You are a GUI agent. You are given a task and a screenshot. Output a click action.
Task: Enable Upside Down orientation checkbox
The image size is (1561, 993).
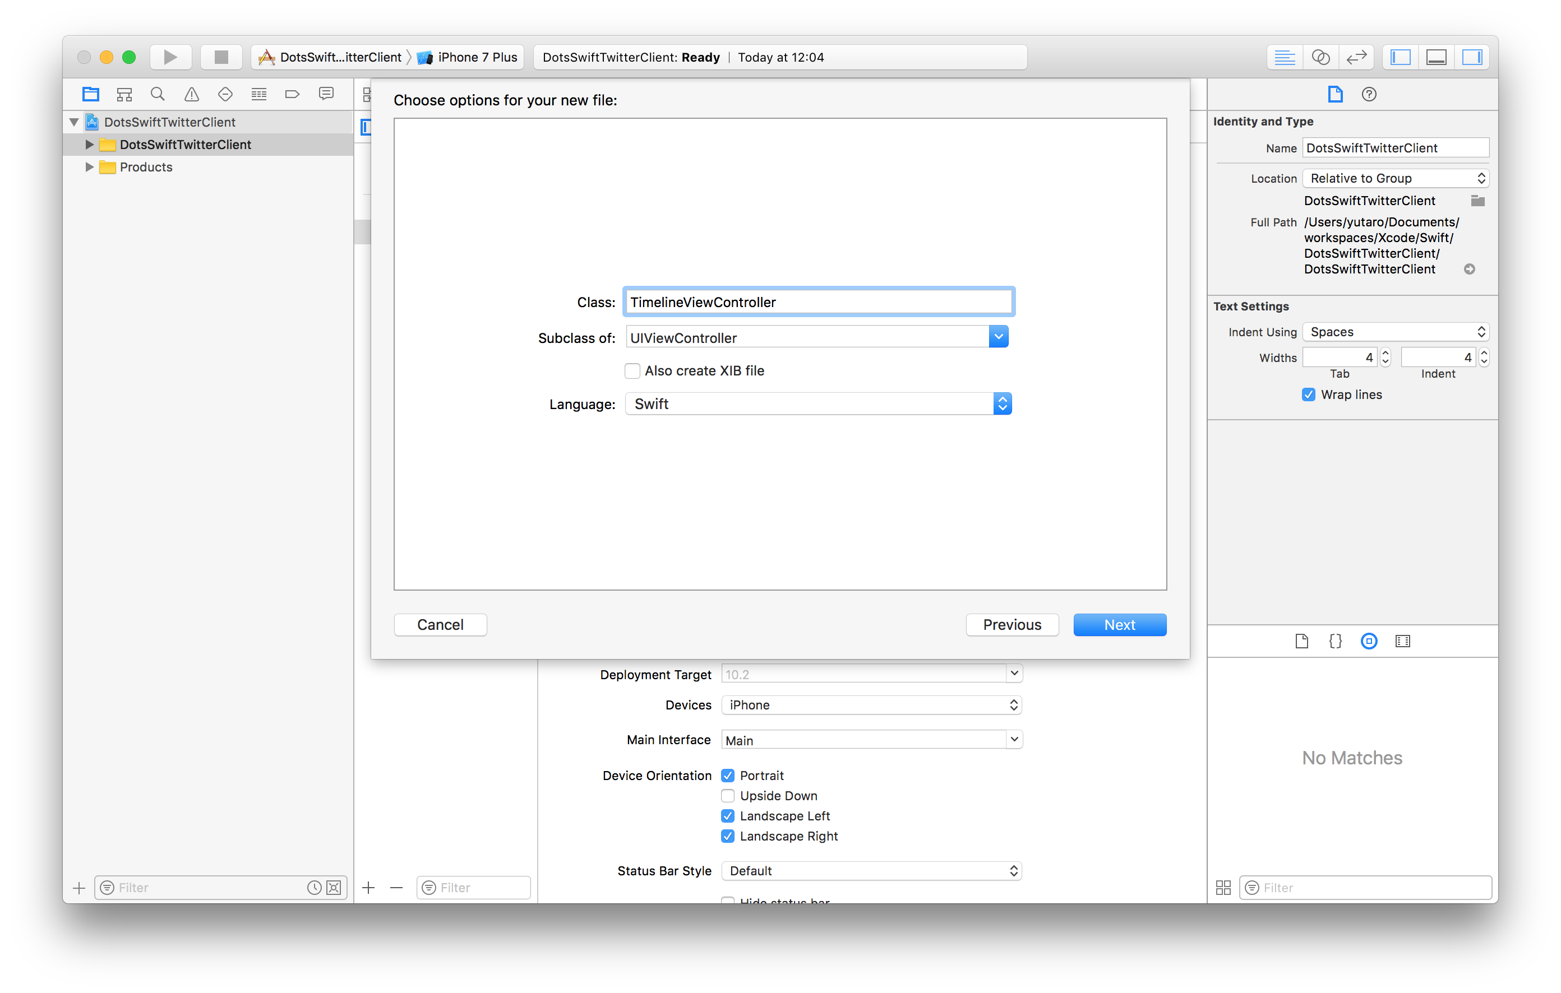tap(728, 795)
